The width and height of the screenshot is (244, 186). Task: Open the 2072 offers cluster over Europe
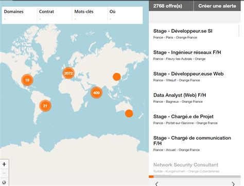coord(68,73)
